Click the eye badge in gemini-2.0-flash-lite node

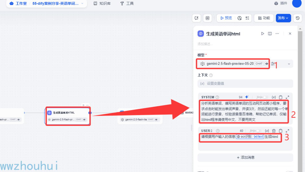click(x=156, y=119)
